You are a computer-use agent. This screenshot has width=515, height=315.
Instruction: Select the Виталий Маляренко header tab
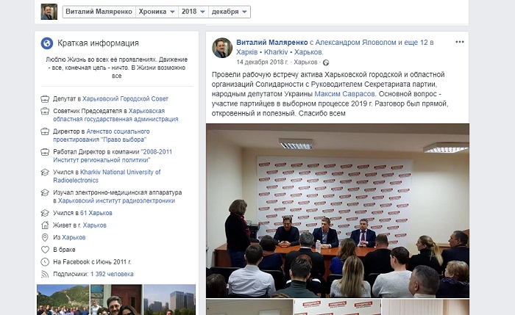click(99, 12)
